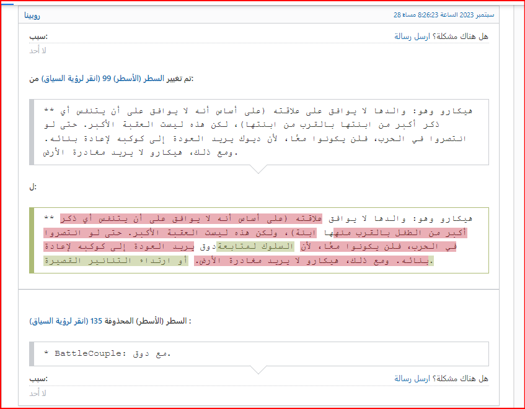The image size is (525, 409).
Task: Click the 28 سبتمبر 2023 edit timestamp
Action: (441, 14)
